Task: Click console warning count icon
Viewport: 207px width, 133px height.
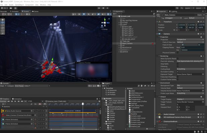Action: click(x=94, y=86)
